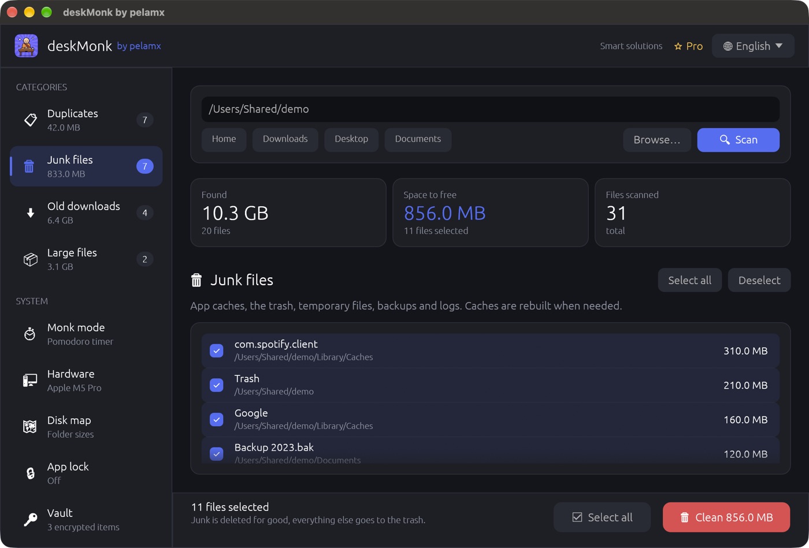Click the Large files box icon
The height and width of the screenshot is (548, 809).
pyautogui.click(x=30, y=259)
